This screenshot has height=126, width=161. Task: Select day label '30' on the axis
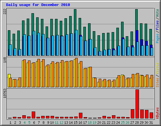pos(146,123)
